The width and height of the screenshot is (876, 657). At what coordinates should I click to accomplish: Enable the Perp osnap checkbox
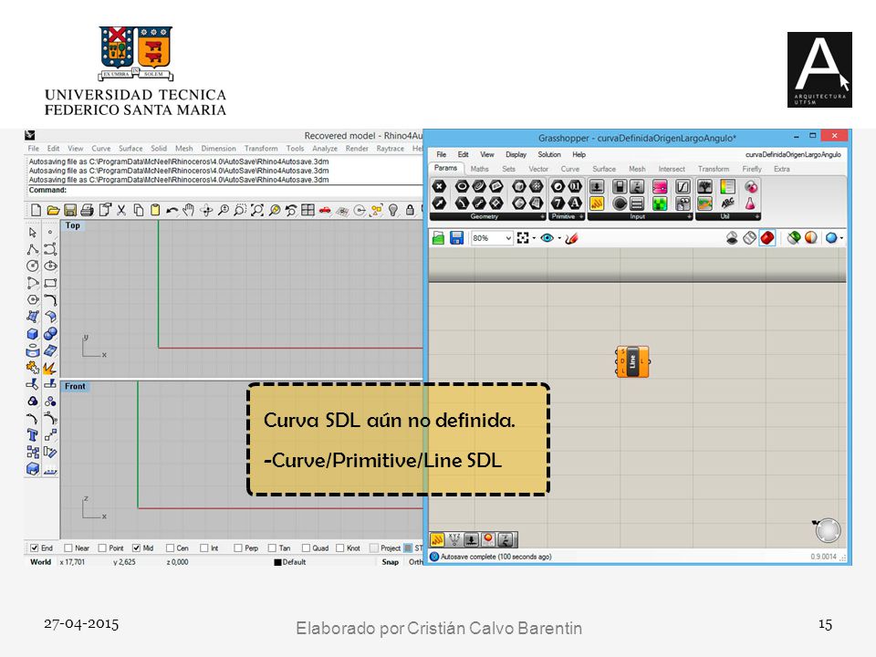[x=238, y=548]
